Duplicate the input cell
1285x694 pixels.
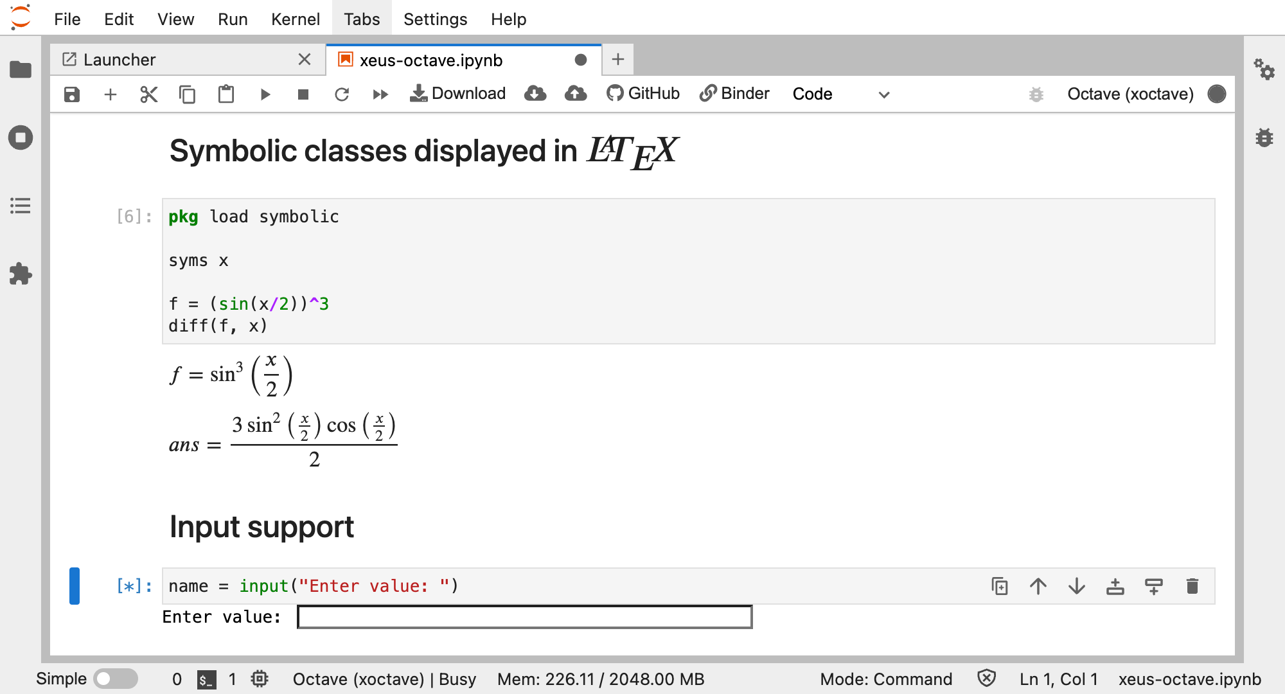[999, 586]
